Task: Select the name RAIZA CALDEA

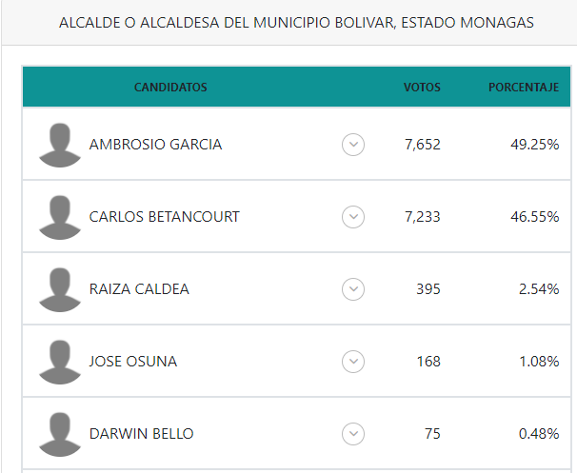Action: 139,289
